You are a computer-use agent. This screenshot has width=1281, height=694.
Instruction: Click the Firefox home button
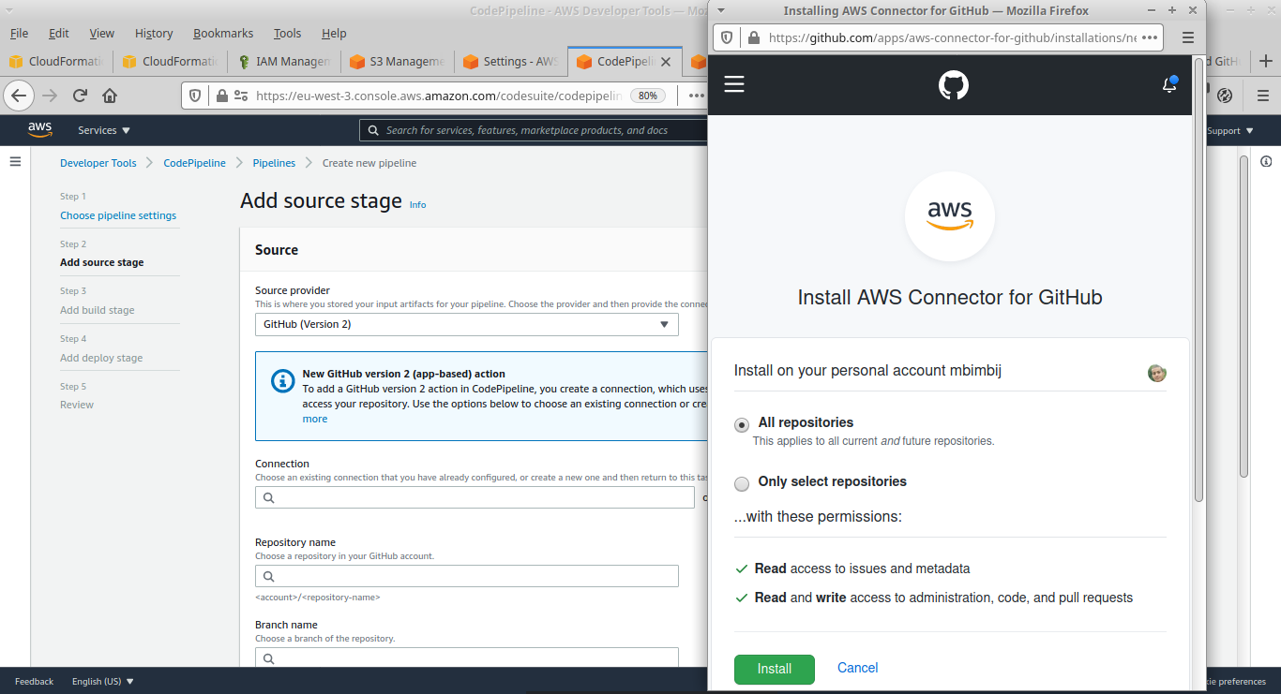(110, 96)
